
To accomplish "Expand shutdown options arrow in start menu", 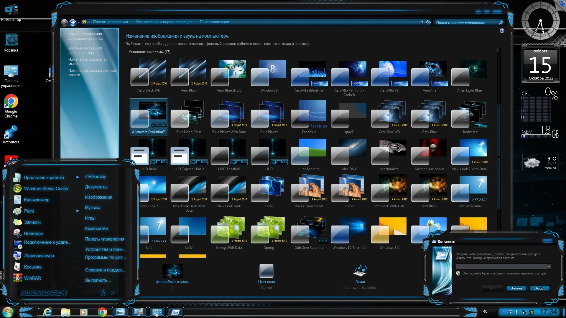I will [112, 293].
